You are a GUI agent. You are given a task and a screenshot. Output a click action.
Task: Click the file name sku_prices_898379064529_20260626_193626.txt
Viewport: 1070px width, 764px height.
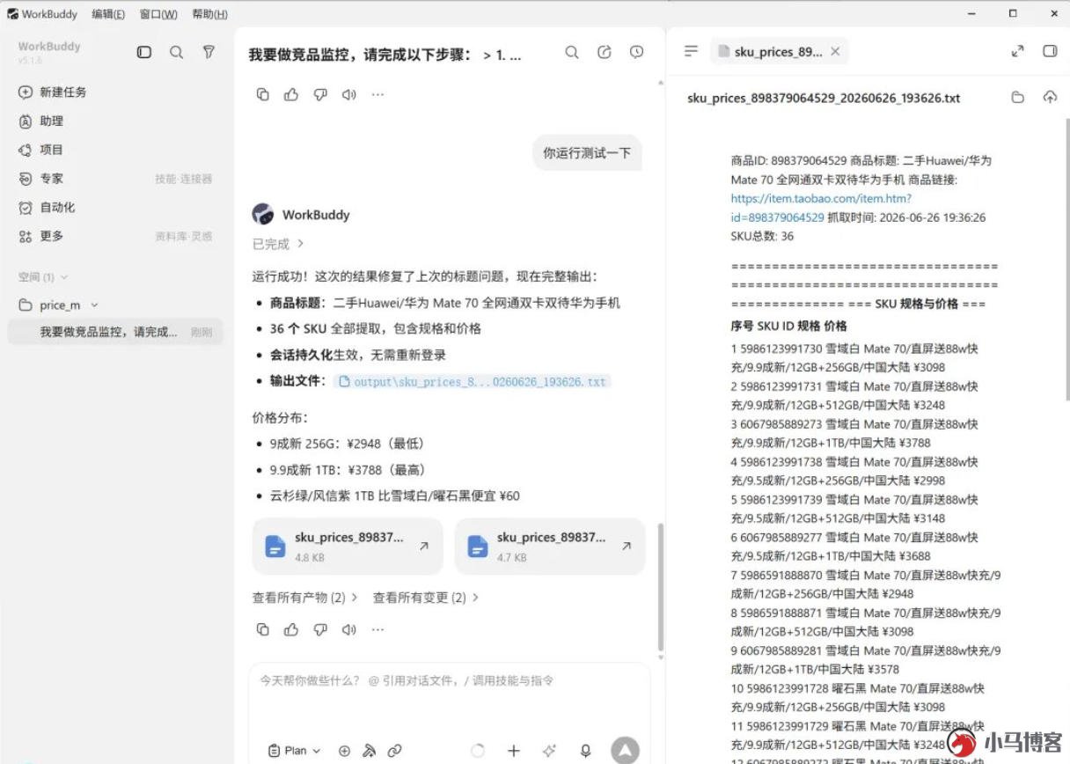(x=824, y=99)
